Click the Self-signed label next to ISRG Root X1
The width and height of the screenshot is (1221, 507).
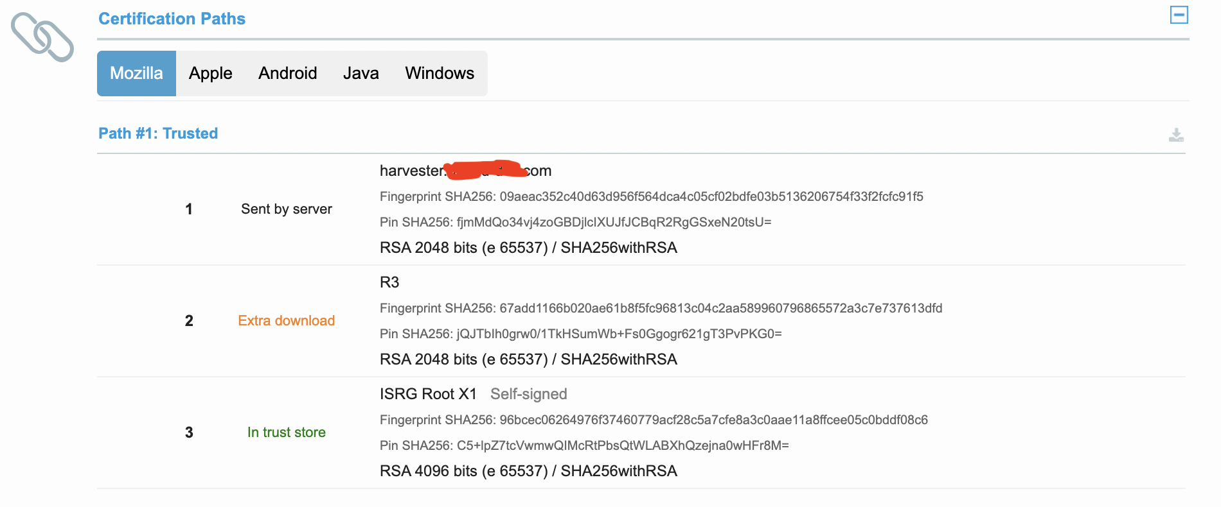click(x=528, y=393)
